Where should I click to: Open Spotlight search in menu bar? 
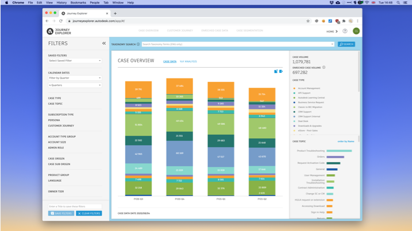point(398,3)
